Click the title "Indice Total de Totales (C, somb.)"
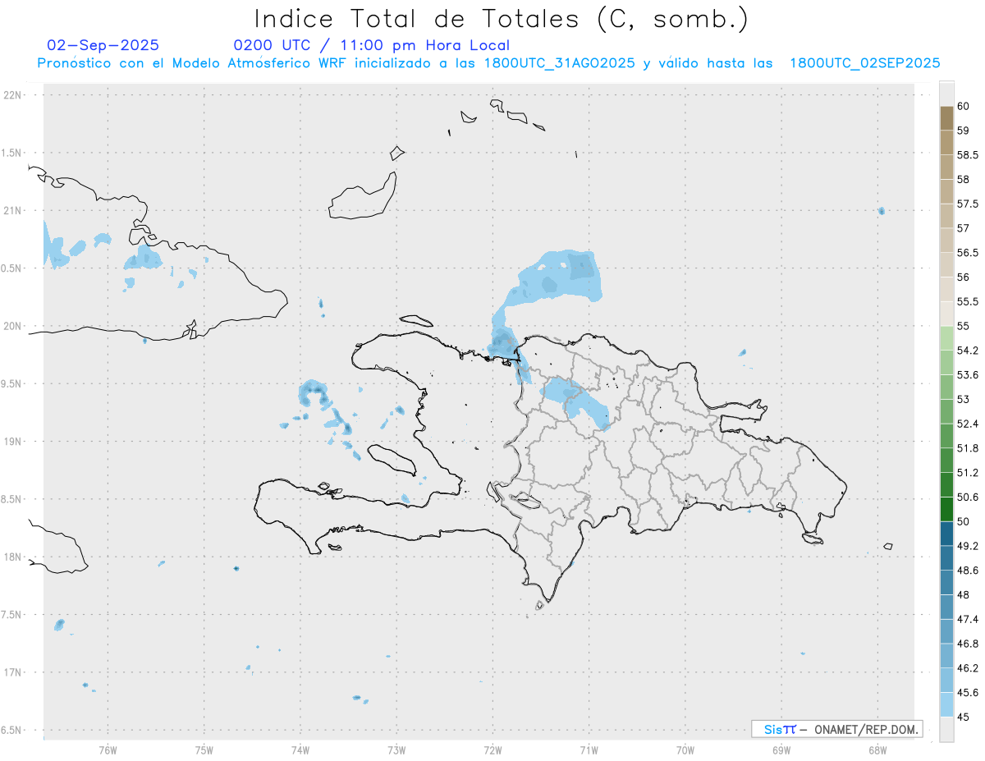985x761 pixels. coord(501,18)
